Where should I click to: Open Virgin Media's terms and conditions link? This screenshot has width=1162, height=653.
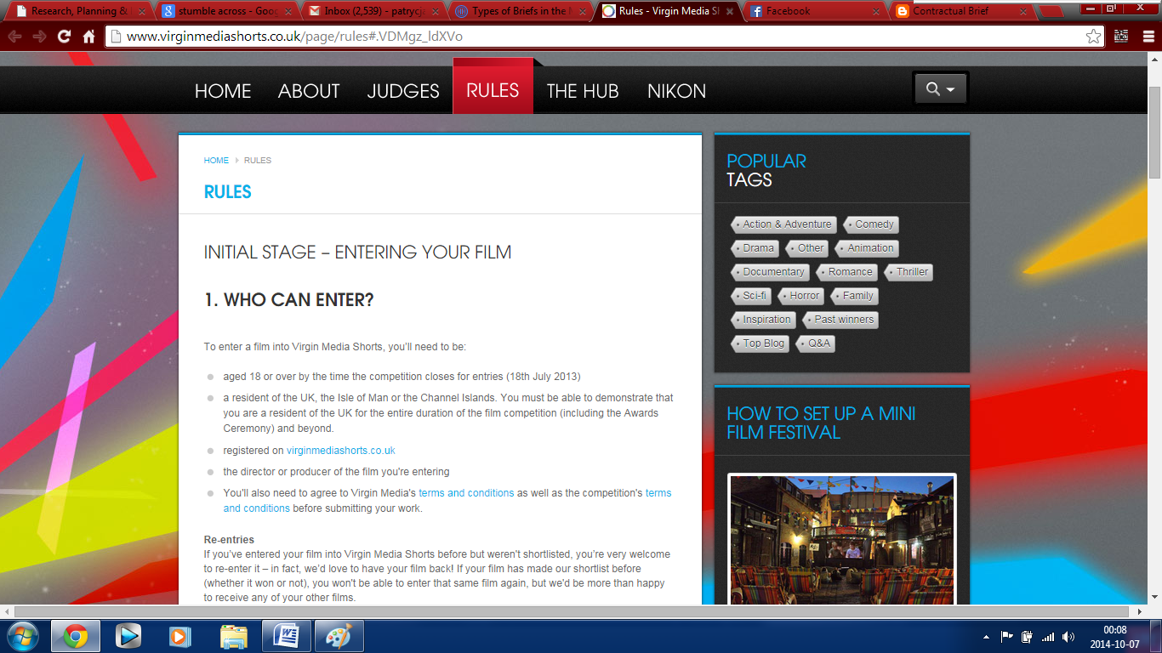pyautogui.click(x=466, y=493)
